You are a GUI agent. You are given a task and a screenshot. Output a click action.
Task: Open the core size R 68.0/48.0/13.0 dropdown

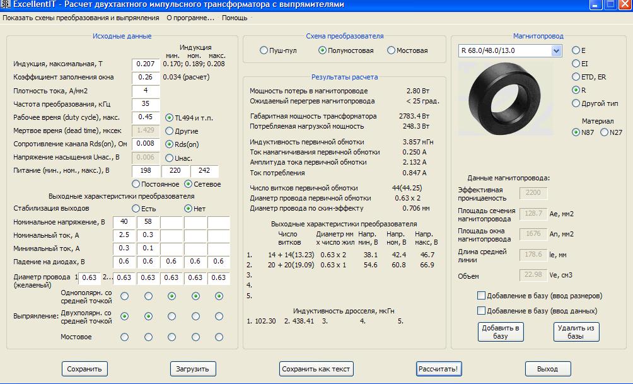click(x=556, y=51)
